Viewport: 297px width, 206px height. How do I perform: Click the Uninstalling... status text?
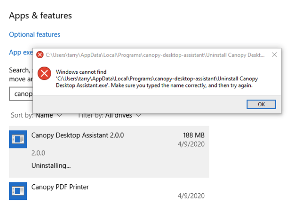coord(51,165)
